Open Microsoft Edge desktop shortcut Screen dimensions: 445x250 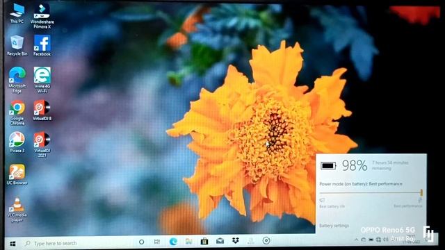point(17,81)
